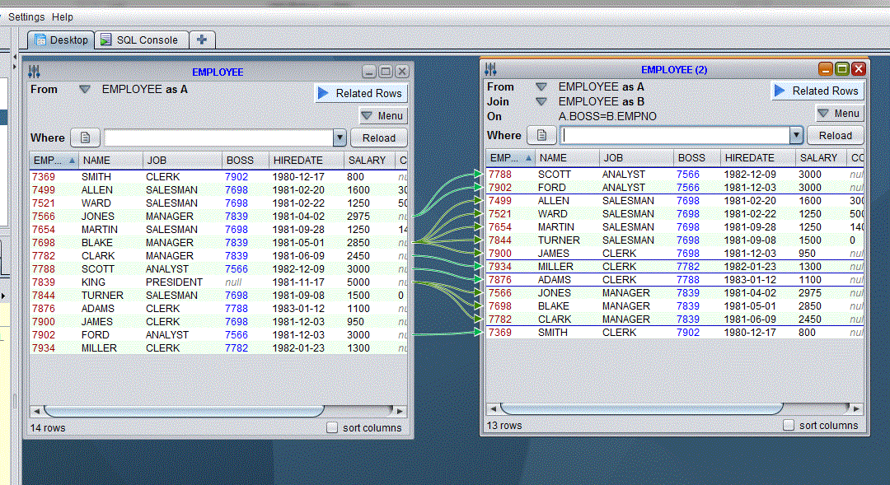The height and width of the screenshot is (485, 890).
Task: Click Related Rows in EMPLOYEE (2) window
Action: click(817, 91)
